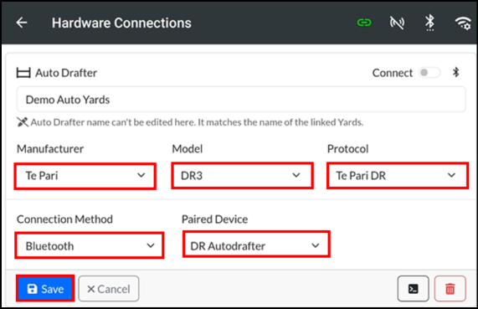Screen dimensions: 478x309
Task: Click the Bluetooth icon beside Connect toggle
Action: (x=455, y=73)
